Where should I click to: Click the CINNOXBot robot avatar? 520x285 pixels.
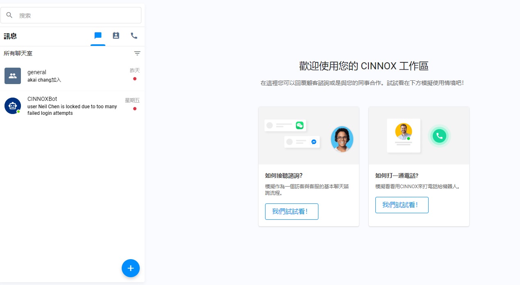click(13, 106)
